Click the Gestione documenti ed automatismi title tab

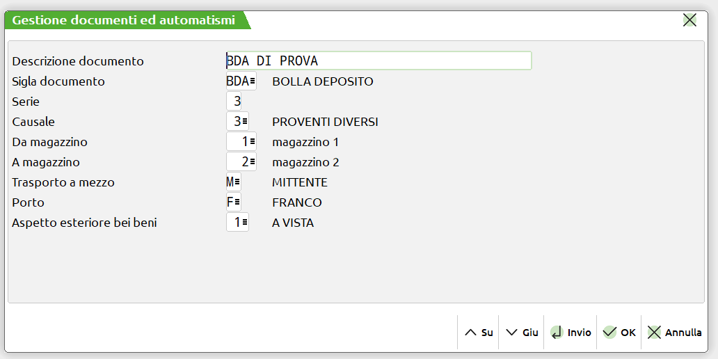(x=123, y=20)
